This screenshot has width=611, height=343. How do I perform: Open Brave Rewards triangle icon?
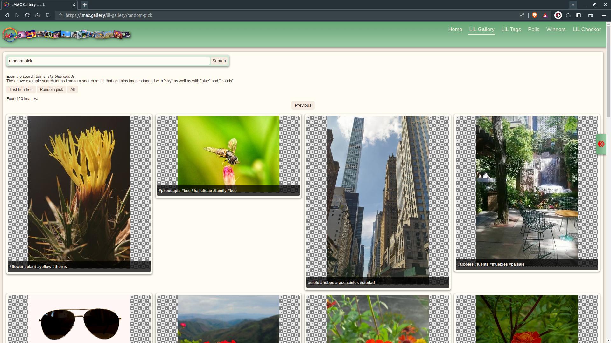click(x=545, y=15)
